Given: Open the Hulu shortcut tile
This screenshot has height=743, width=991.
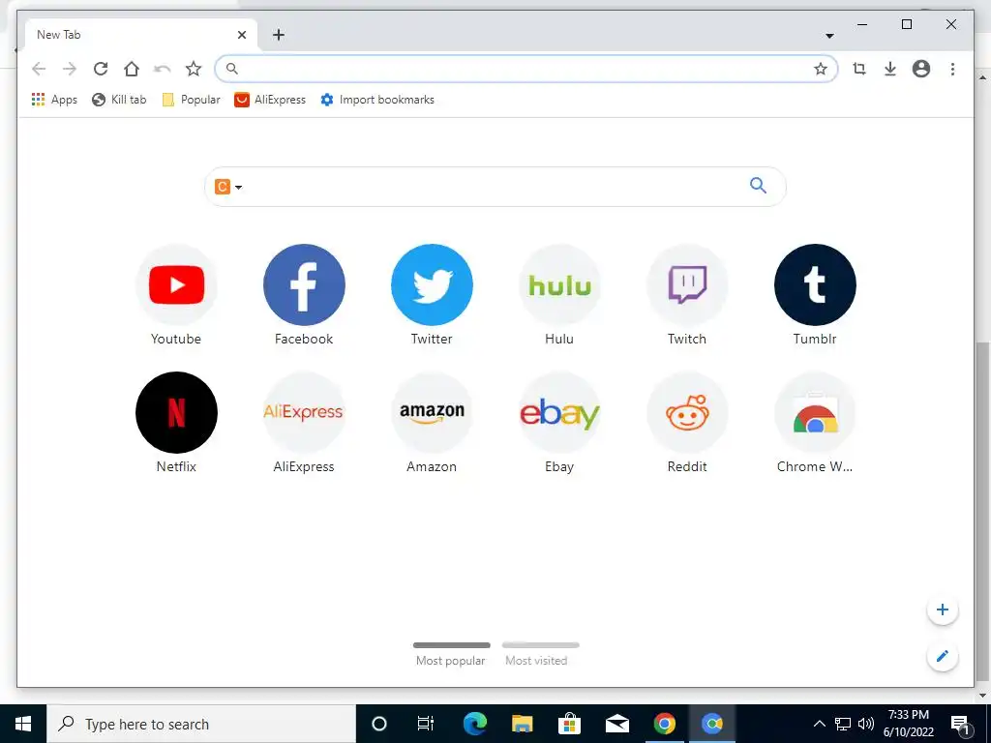Looking at the screenshot, I should tap(559, 295).
